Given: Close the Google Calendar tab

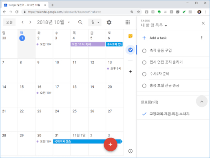Looking at the screenshot, I should coord(45,5).
